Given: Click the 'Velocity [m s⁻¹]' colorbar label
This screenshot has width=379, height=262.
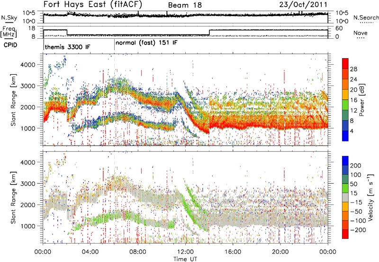Looking at the screenshot, I should [x=370, y=197].
